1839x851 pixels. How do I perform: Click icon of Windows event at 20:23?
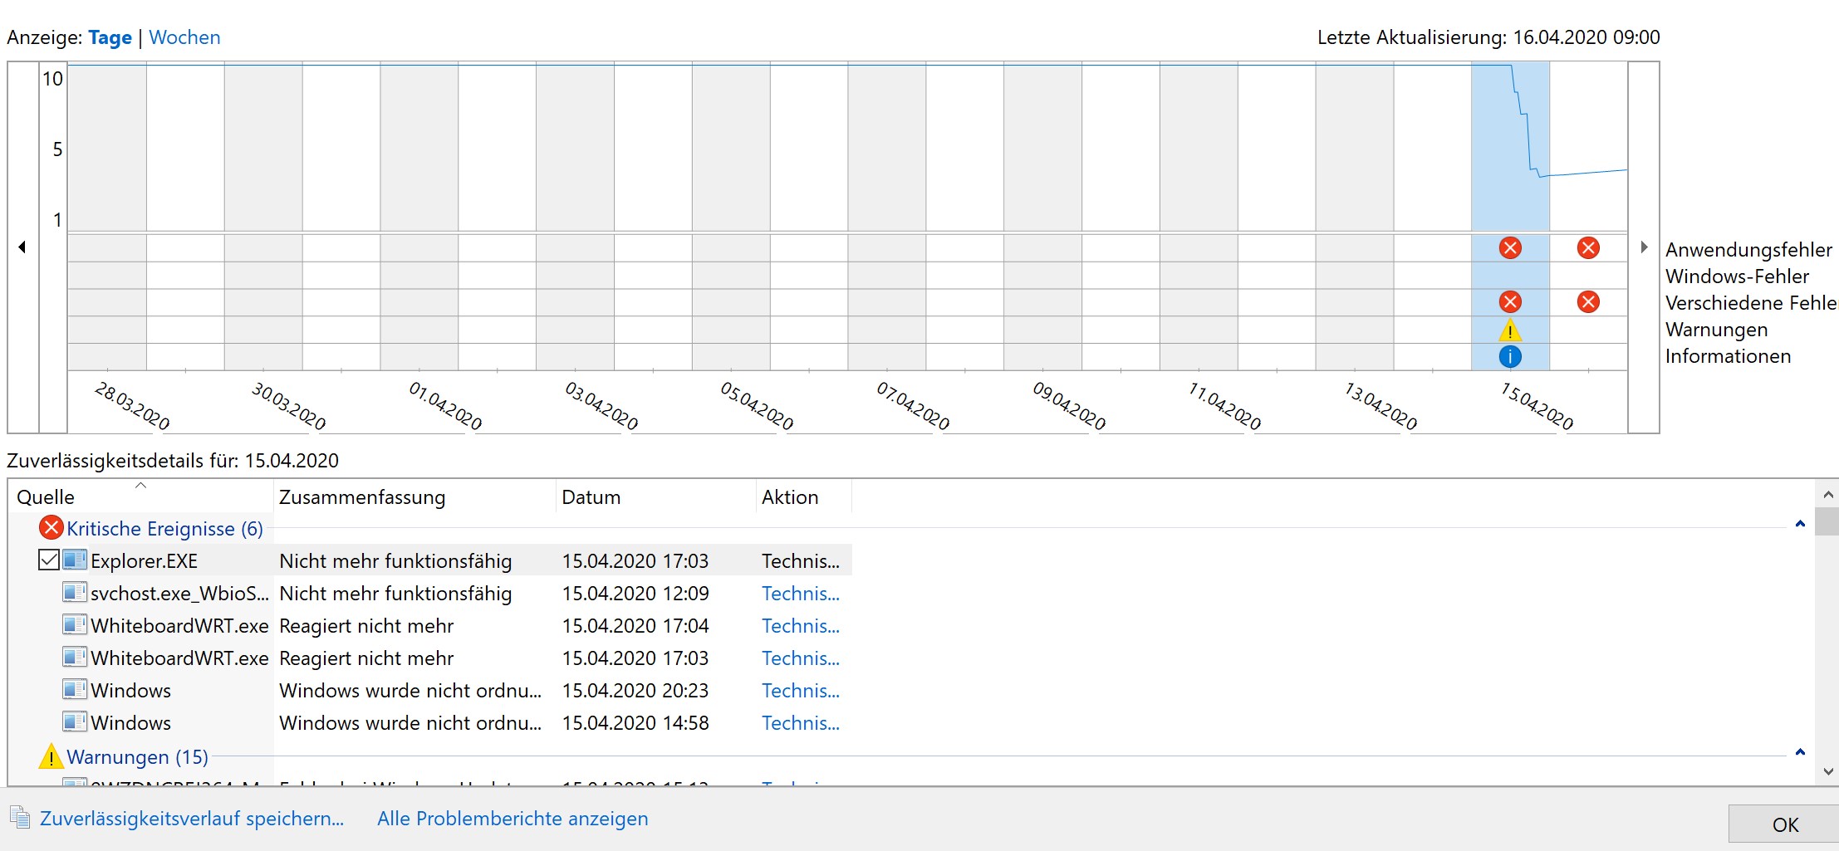(x=75, y=690)
